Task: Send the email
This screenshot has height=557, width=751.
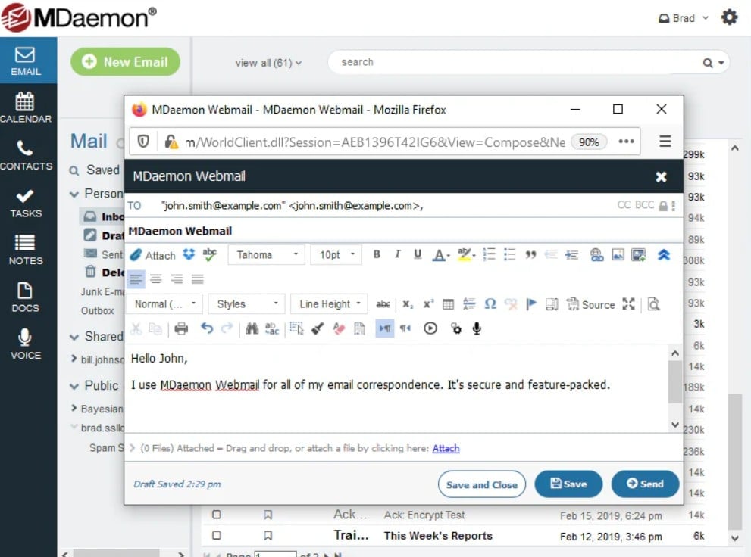Action: (645, 484)
